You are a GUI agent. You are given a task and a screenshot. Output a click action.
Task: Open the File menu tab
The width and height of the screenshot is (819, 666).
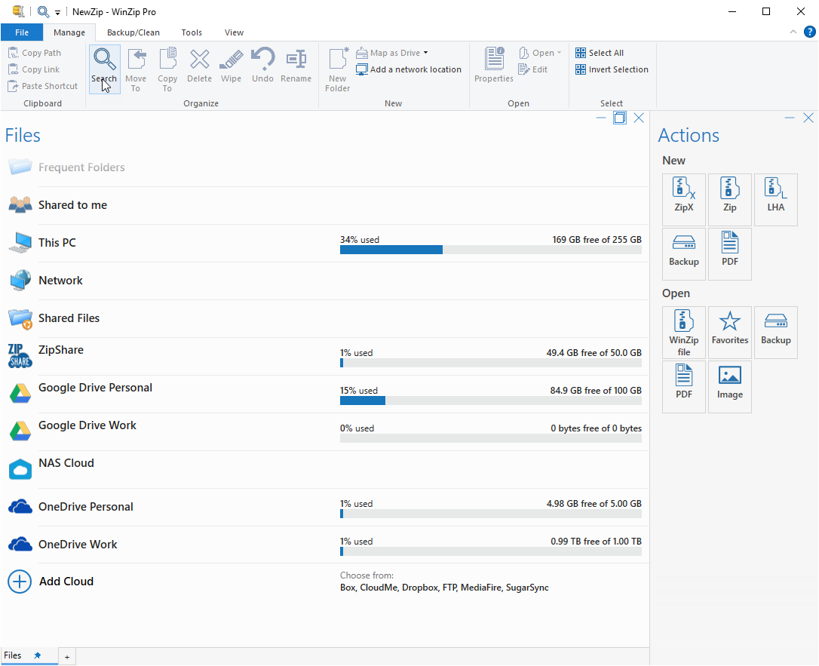(22, 32)
